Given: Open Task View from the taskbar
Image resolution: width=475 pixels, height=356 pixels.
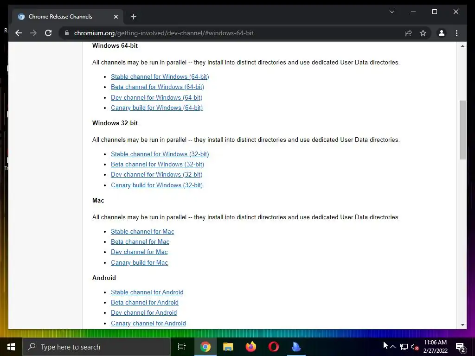Looking at the screenshot, I should tap(182, 347).
